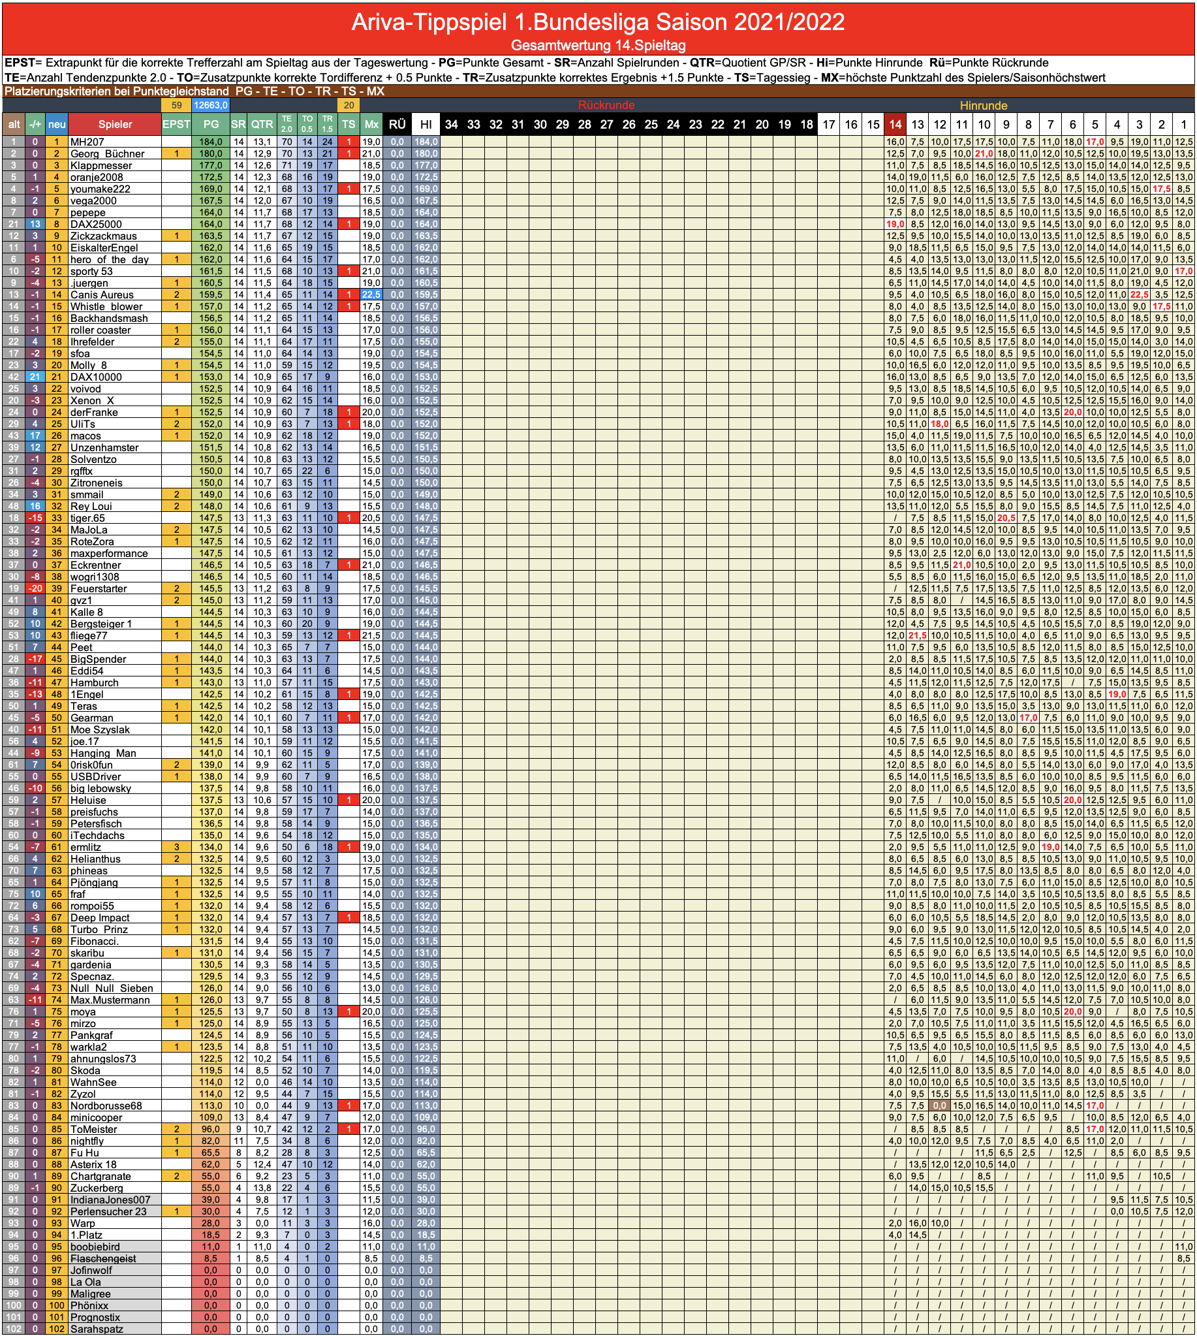Viewport: 1197px width, 1336px height.
Task: Click player name 'Bergsteiger 1'
Action: pyautogui.click(x=101, y=623)
